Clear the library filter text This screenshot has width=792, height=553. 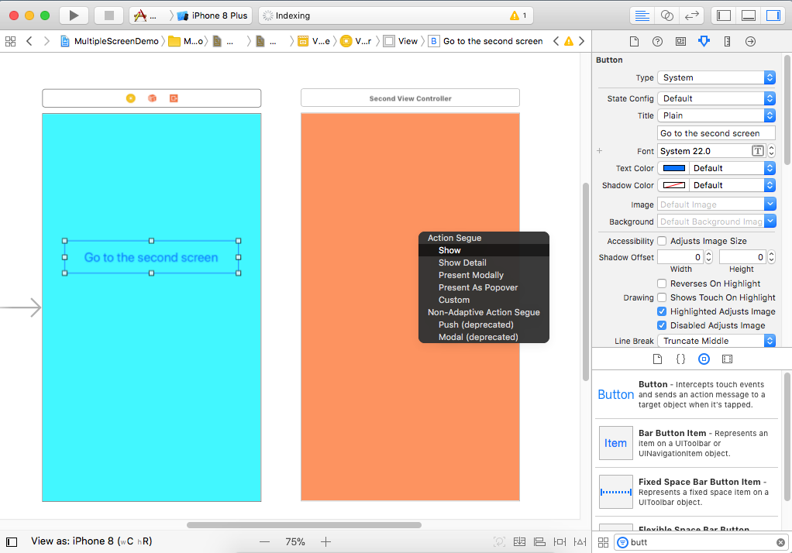(x=780, y=542)
